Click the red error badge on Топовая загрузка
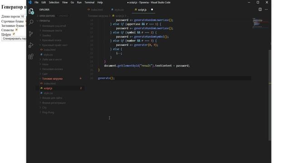Image resolution: width=290 pixels, height=163 pixels. pyautogui.click(x=81, y=78)
